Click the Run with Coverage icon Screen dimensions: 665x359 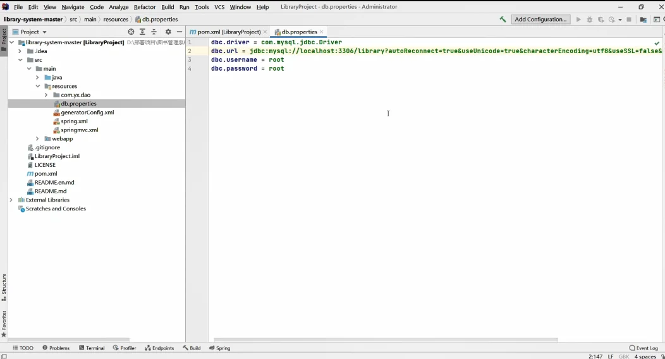[x=601, y=20]
